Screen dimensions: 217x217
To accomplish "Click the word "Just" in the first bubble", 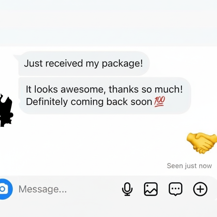I will [33, 63].
